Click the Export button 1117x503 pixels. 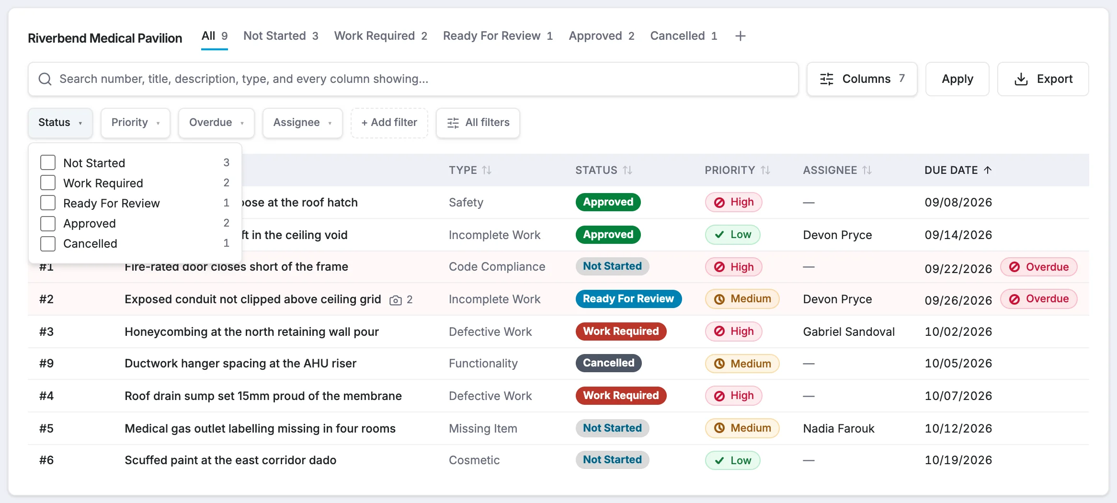coord(1043,79)
